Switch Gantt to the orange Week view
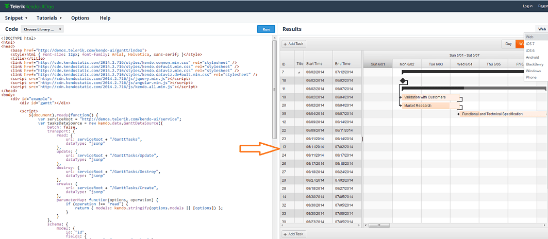This screenshot has height=239, width=548. 520,44
